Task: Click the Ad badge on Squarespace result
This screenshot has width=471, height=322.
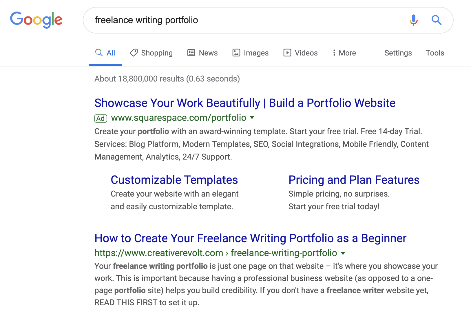Action: [101, 118]
